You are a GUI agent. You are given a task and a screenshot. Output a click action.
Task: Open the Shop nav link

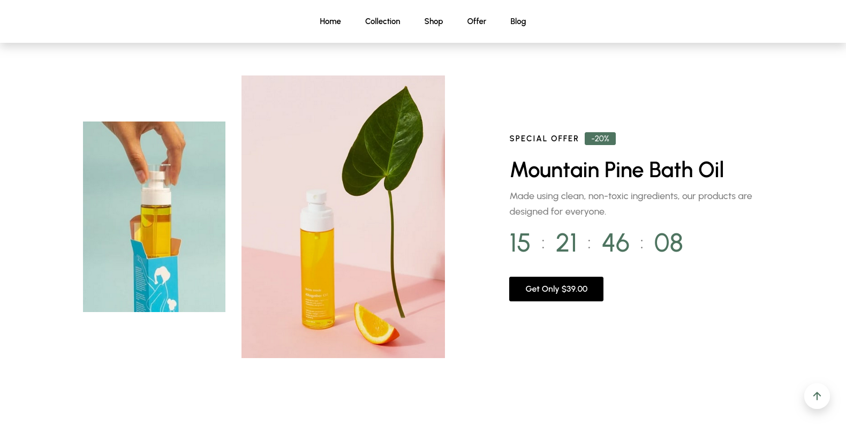pyautogui.click(x=433, y=21)
